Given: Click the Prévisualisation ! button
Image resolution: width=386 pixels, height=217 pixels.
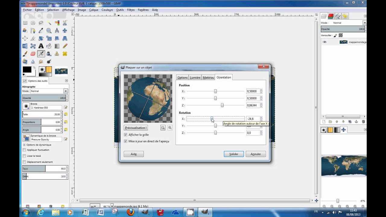Looking at the screenshot, I should pos(136,128).
